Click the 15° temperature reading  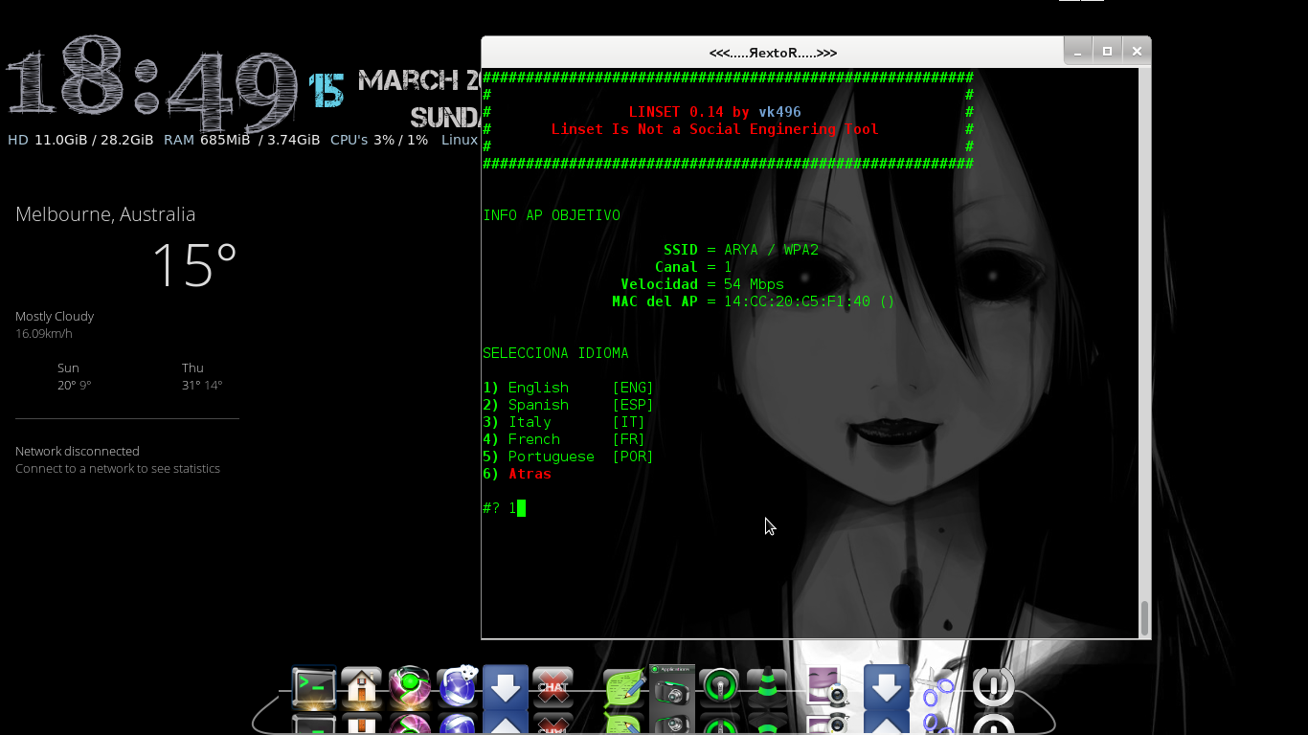194,265
